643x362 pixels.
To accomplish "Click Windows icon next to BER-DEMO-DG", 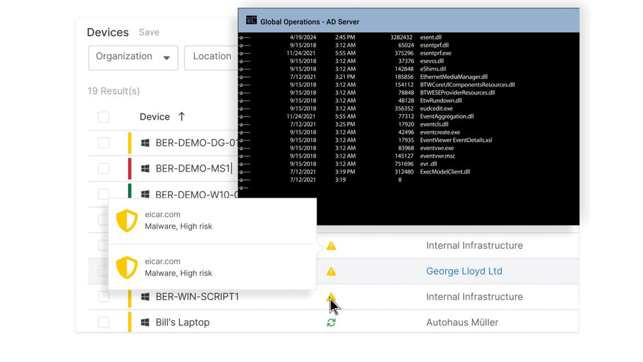I will click(145, 143).
